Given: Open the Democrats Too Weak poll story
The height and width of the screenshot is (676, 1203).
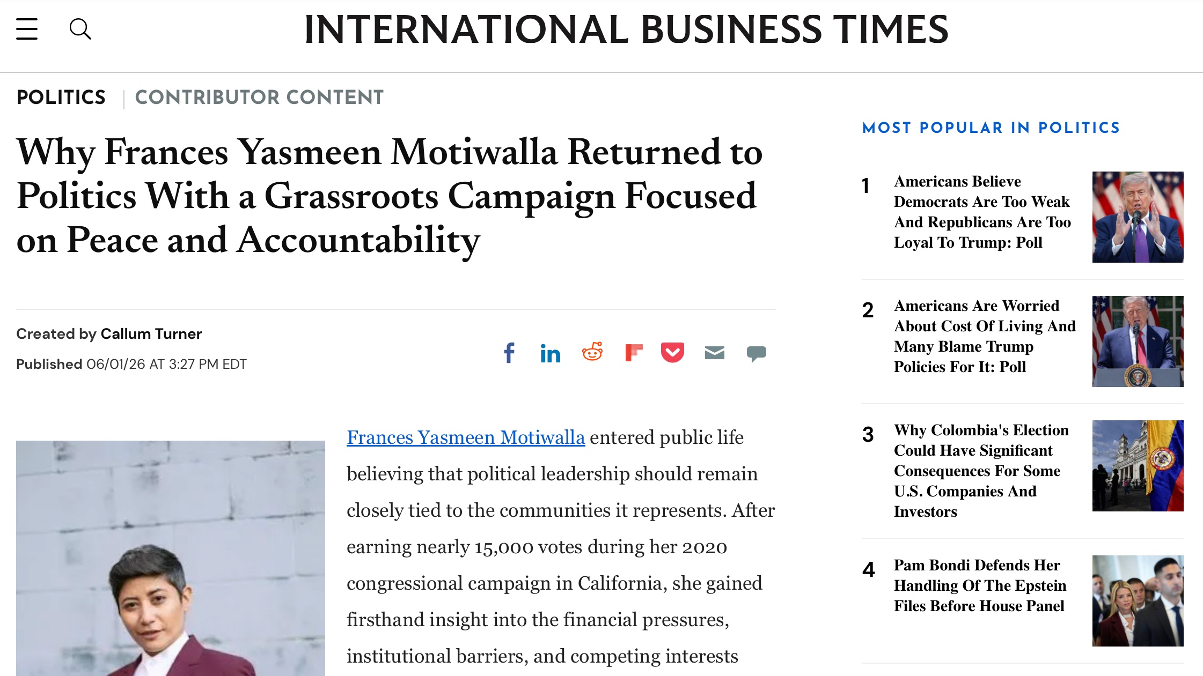Looking at the screenshot, I should tap(982, 212).
